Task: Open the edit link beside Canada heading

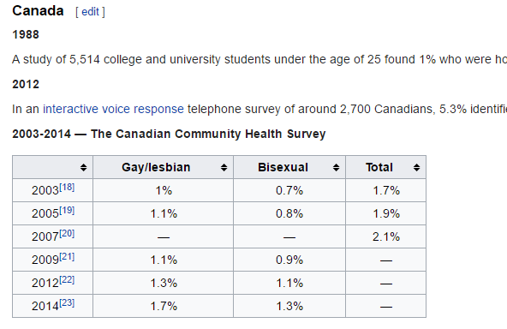Action: (x=90, y=12)
